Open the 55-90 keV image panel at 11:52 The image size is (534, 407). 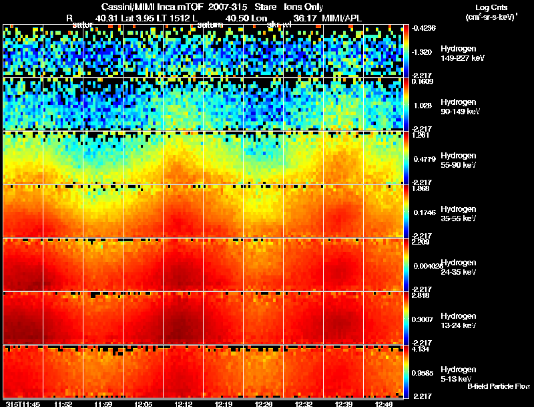[x=63, y=158]
